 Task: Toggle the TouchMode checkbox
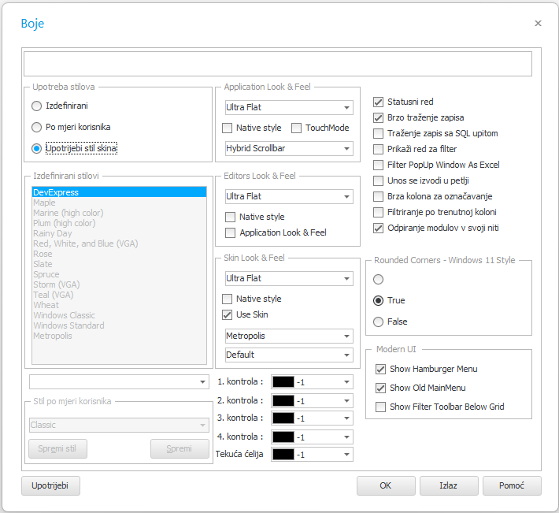[x=296, y=128]
